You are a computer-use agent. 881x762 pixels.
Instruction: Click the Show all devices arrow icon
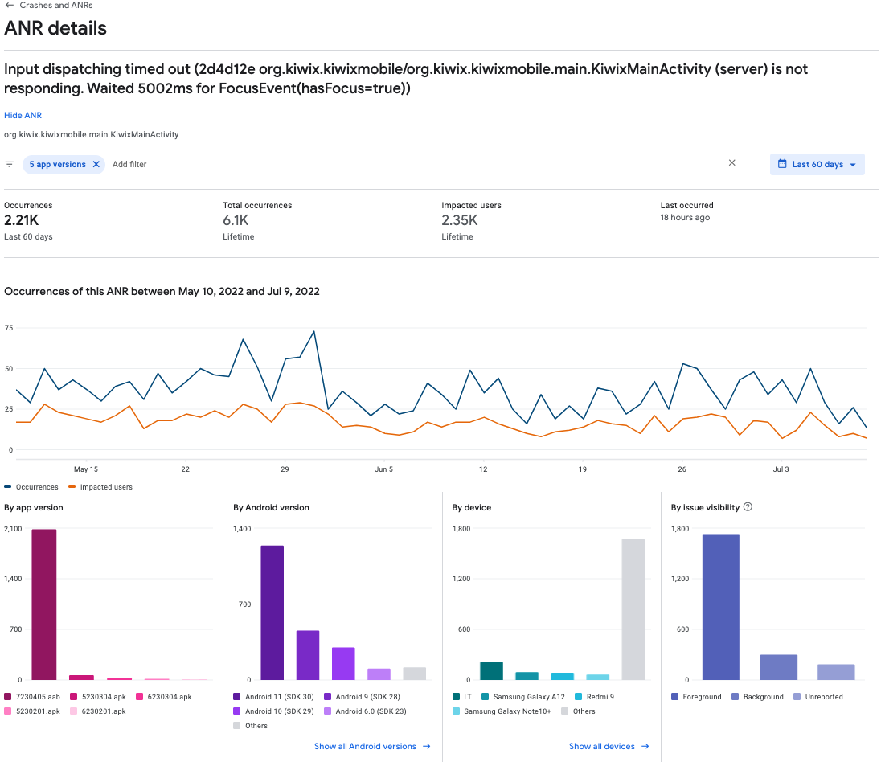point(645,746)
